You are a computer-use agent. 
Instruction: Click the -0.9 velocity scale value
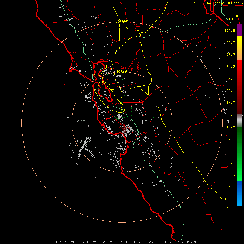(231, 115)
